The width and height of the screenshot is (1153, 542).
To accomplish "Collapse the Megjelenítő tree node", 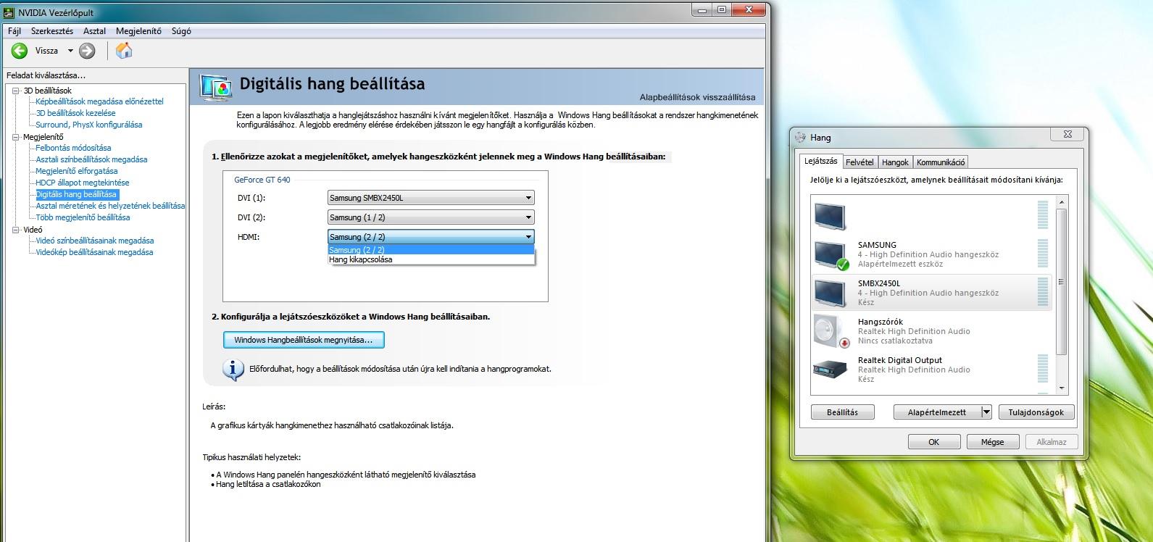I will (17, 137).
